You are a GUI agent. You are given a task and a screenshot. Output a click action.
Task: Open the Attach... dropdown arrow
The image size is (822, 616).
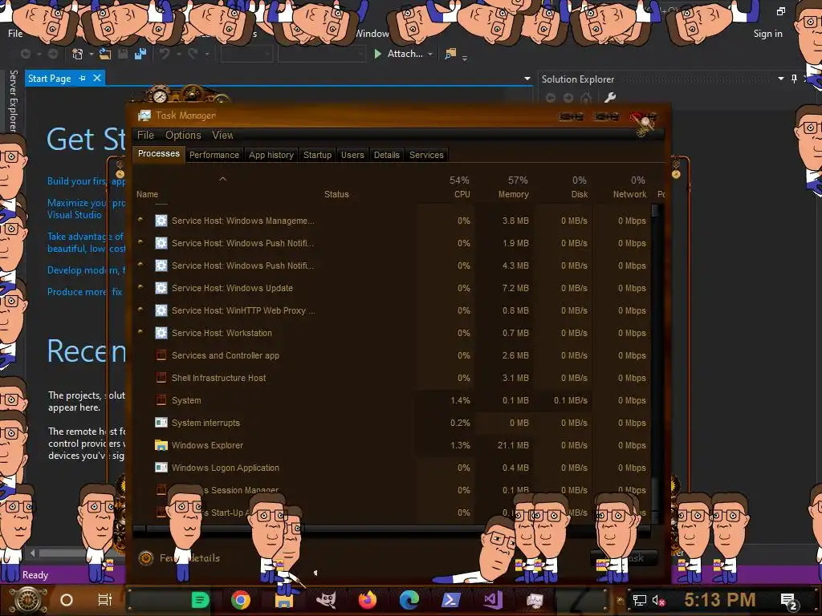[430, 54]
